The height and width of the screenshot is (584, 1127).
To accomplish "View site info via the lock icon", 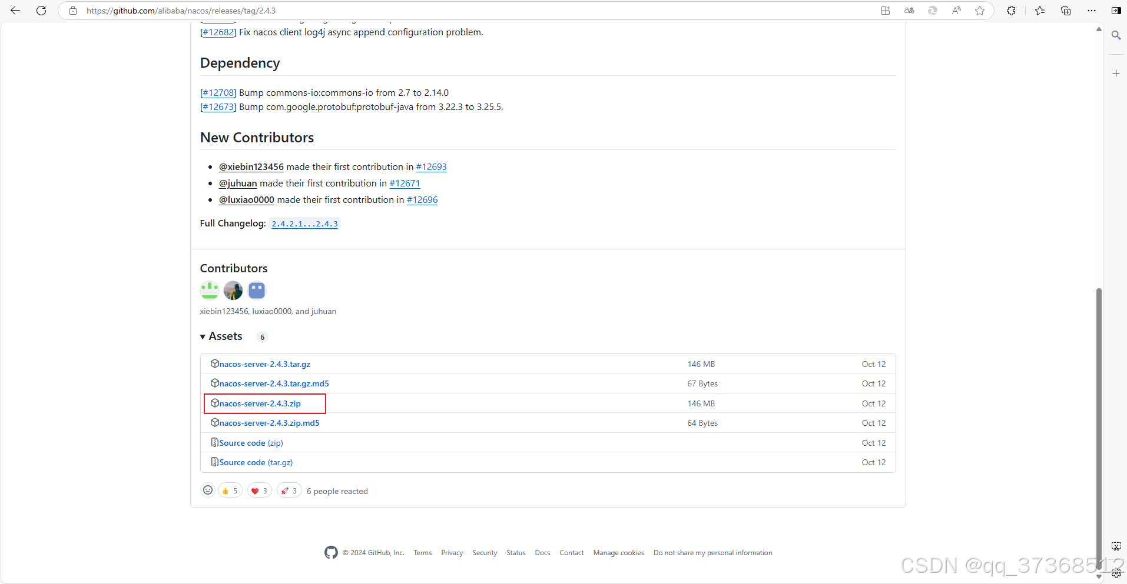I will coord(73,11).
